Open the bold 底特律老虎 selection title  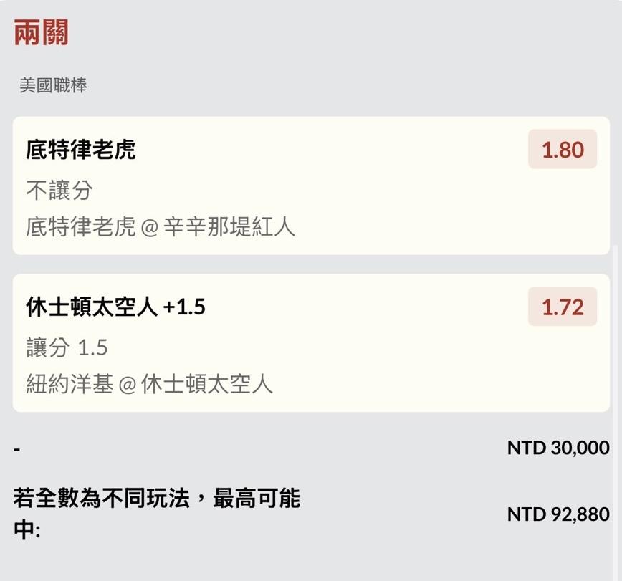click(81, 150)
